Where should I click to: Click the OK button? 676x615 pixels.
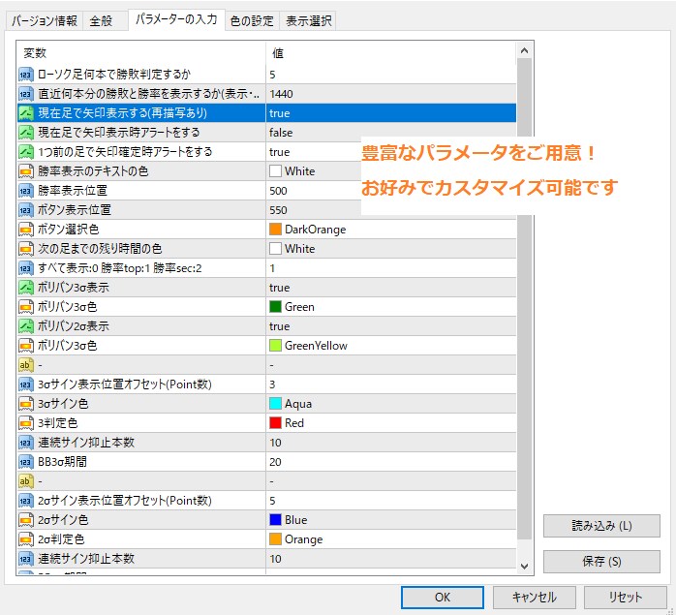443,598
